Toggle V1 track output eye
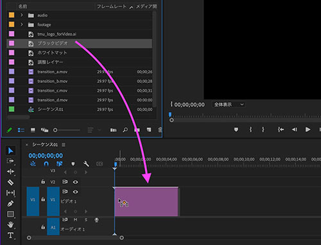Screen dimensions: 321x245 75,192
